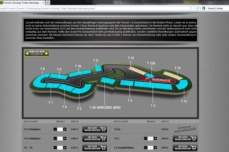The image size is (229, 152).
Task: Increase quantity for T14 Stehplatz
Action: tap(65, 139)
